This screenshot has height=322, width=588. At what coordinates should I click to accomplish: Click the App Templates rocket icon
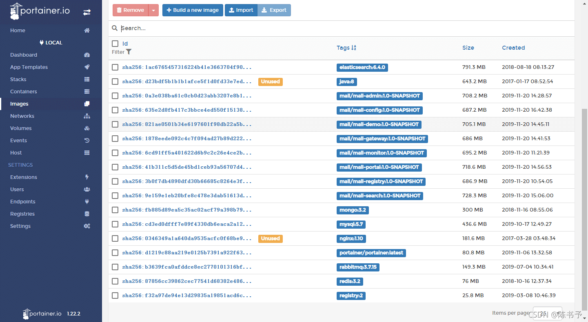pyautogui.click(x=87, y=67)
